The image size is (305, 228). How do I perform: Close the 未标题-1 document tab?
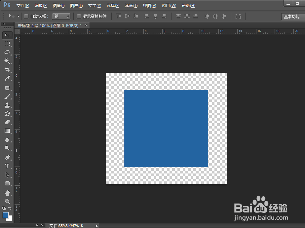[x=86, y=25]
